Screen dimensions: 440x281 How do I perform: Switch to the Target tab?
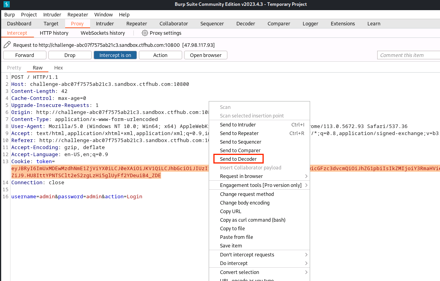(x=51, y=23)
